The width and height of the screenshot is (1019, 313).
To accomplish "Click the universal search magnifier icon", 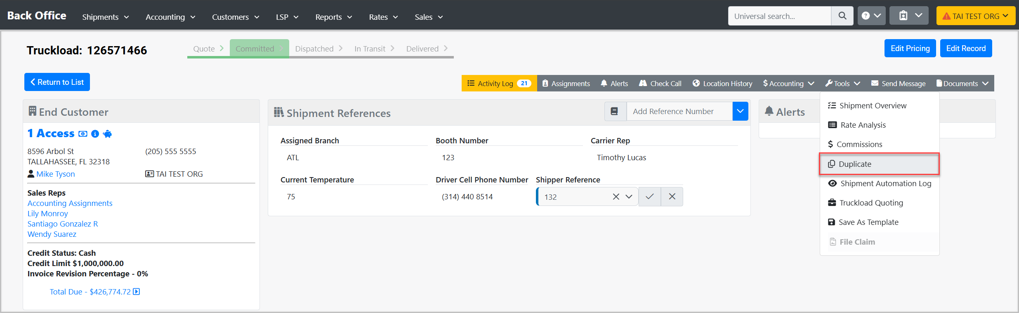I will coord(842,16).
